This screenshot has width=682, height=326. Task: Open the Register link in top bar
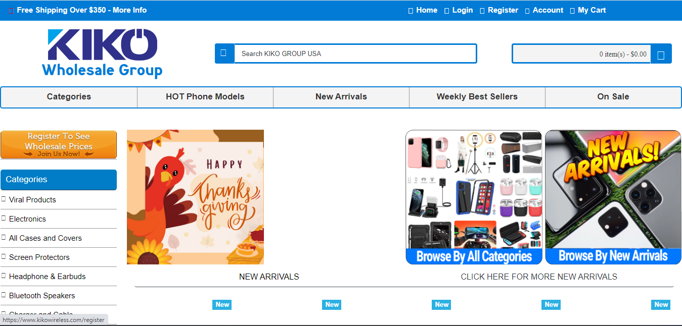[503, 10]
